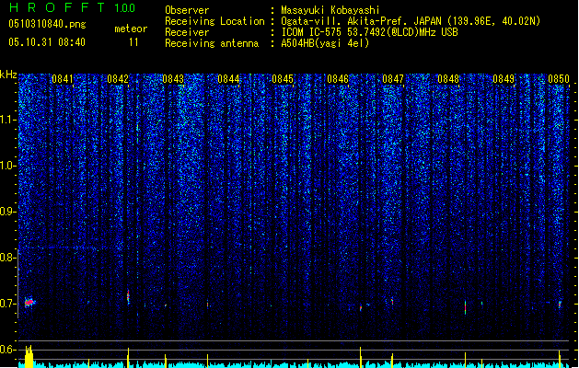
Task: Click the 'meteor' label in the header
Action: 131,29
